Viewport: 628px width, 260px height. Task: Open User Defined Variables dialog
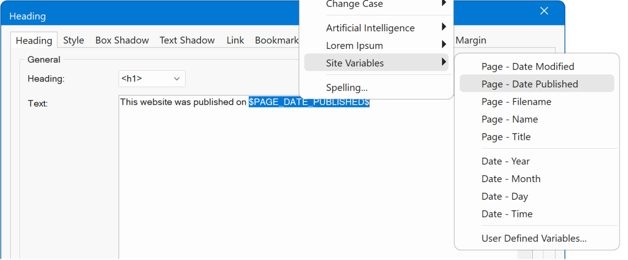(x=534, y=238)
